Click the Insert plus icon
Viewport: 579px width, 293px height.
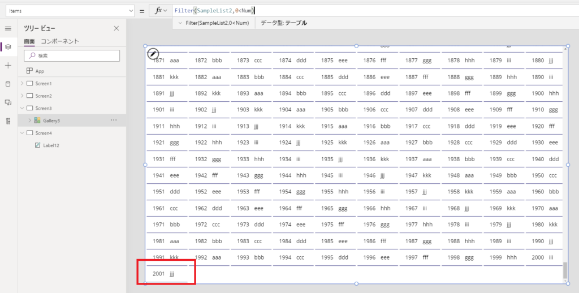point(8,66)
